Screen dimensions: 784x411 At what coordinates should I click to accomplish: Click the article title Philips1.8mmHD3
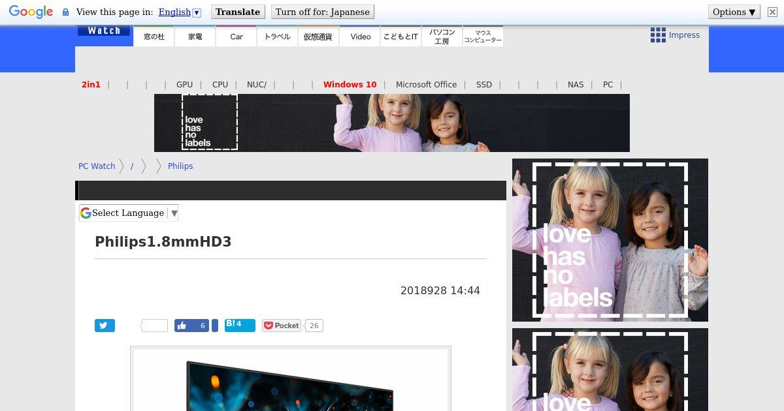(163, 241)
